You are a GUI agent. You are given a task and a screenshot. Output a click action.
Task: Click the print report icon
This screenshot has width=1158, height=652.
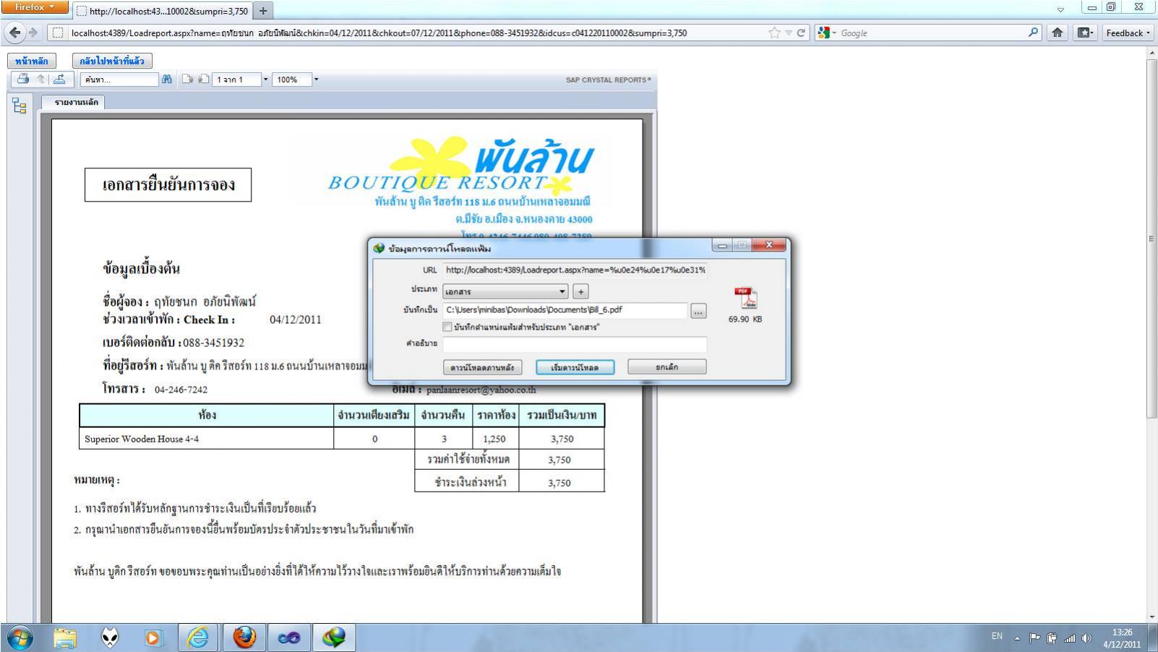click(23, 79)
